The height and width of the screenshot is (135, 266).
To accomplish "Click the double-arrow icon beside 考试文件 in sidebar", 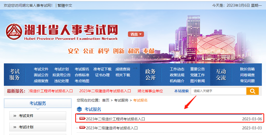I will point(15,116).
